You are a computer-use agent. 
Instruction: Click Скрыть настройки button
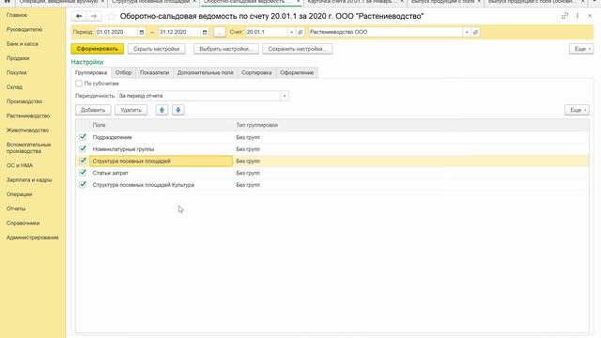pyautogui.click(x=157, y=49)
